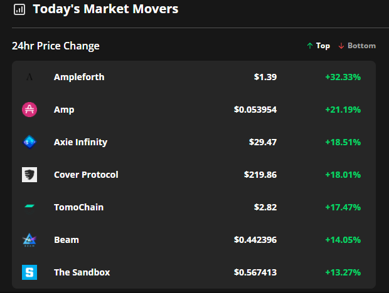
Task: Click the TomoChain coin icon
Action: [x=29, y=207]
